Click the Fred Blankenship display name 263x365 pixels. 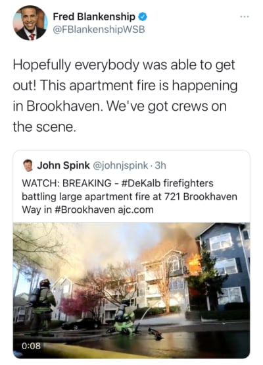[94, 16]
